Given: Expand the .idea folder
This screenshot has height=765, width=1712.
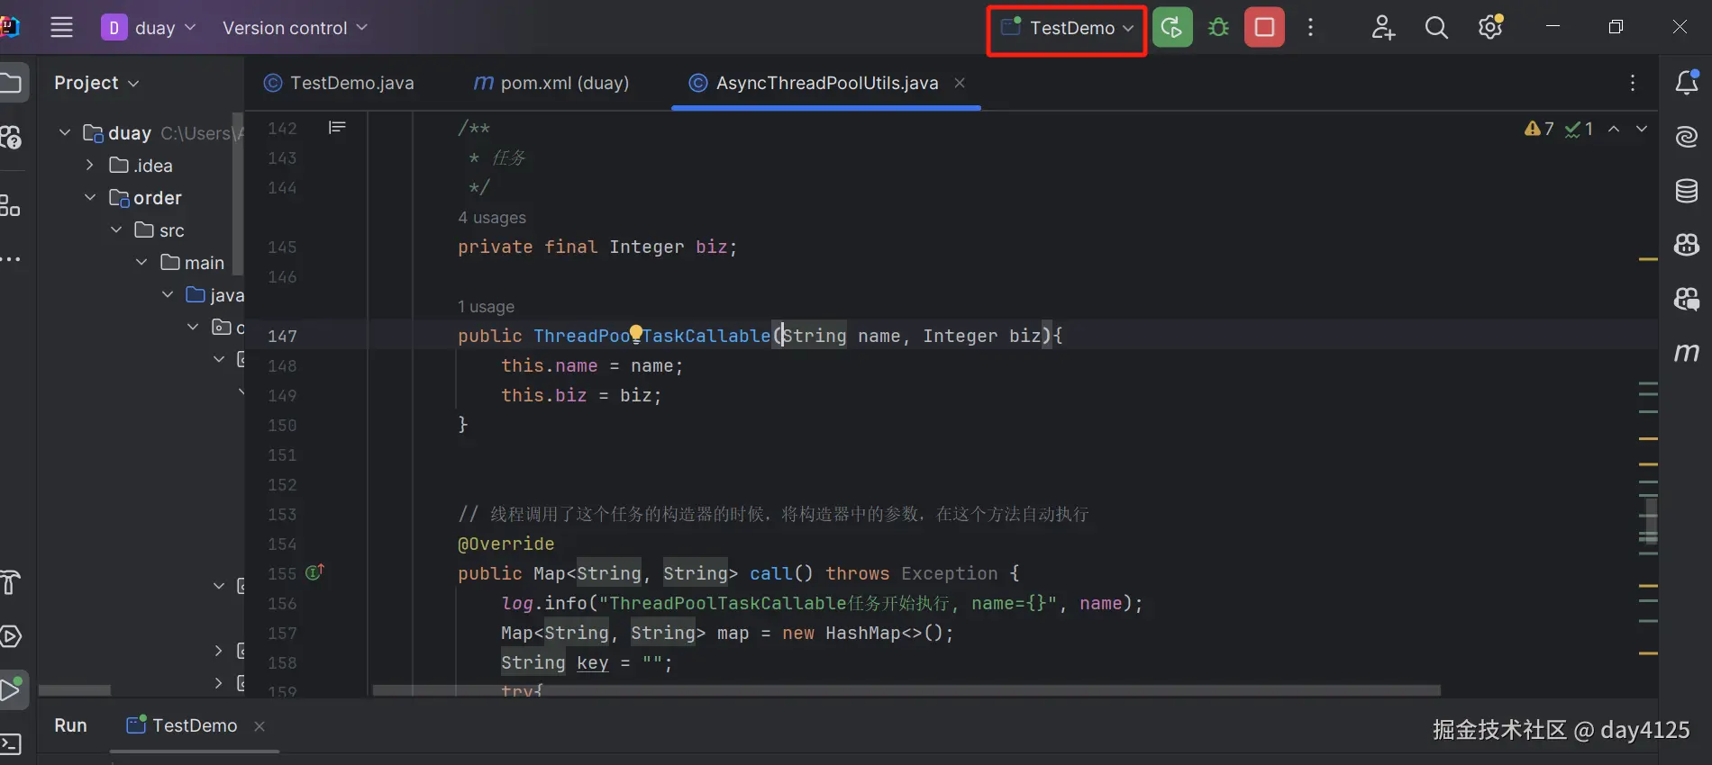Looking at the screenshot, I should click(90, 166).
